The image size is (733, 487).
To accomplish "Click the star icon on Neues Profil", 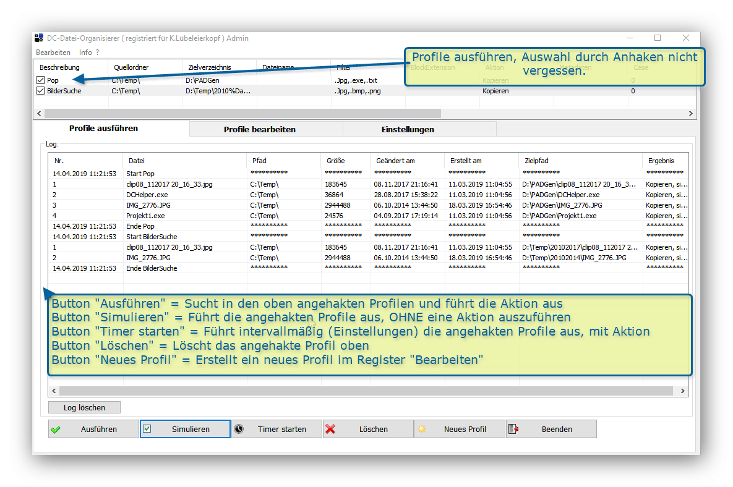I will tap(422, 429).
